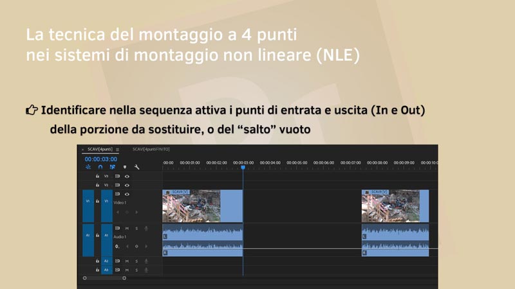Toggle sync lock for track V2
The width and height of the screenshot is (515, 289).
(117, 185)
